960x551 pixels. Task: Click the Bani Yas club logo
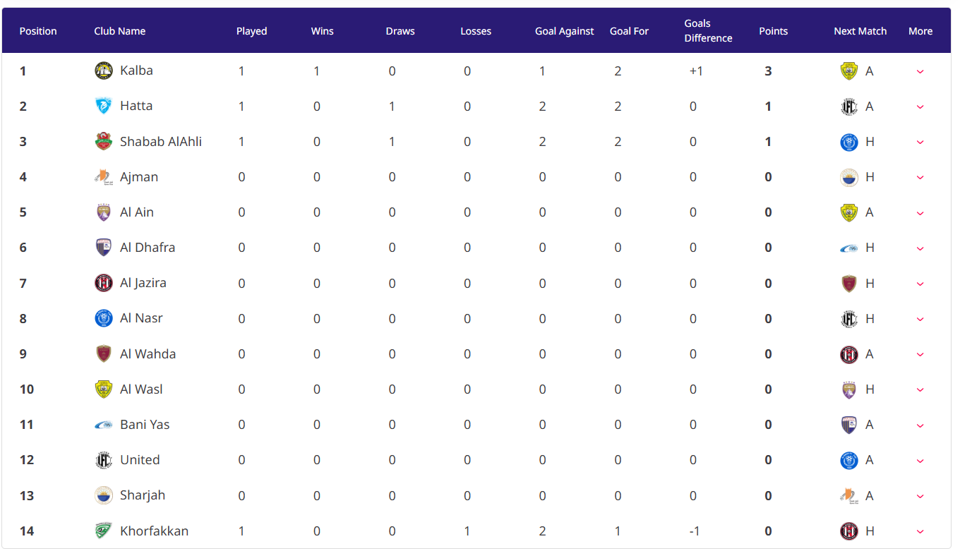[104, 425]
